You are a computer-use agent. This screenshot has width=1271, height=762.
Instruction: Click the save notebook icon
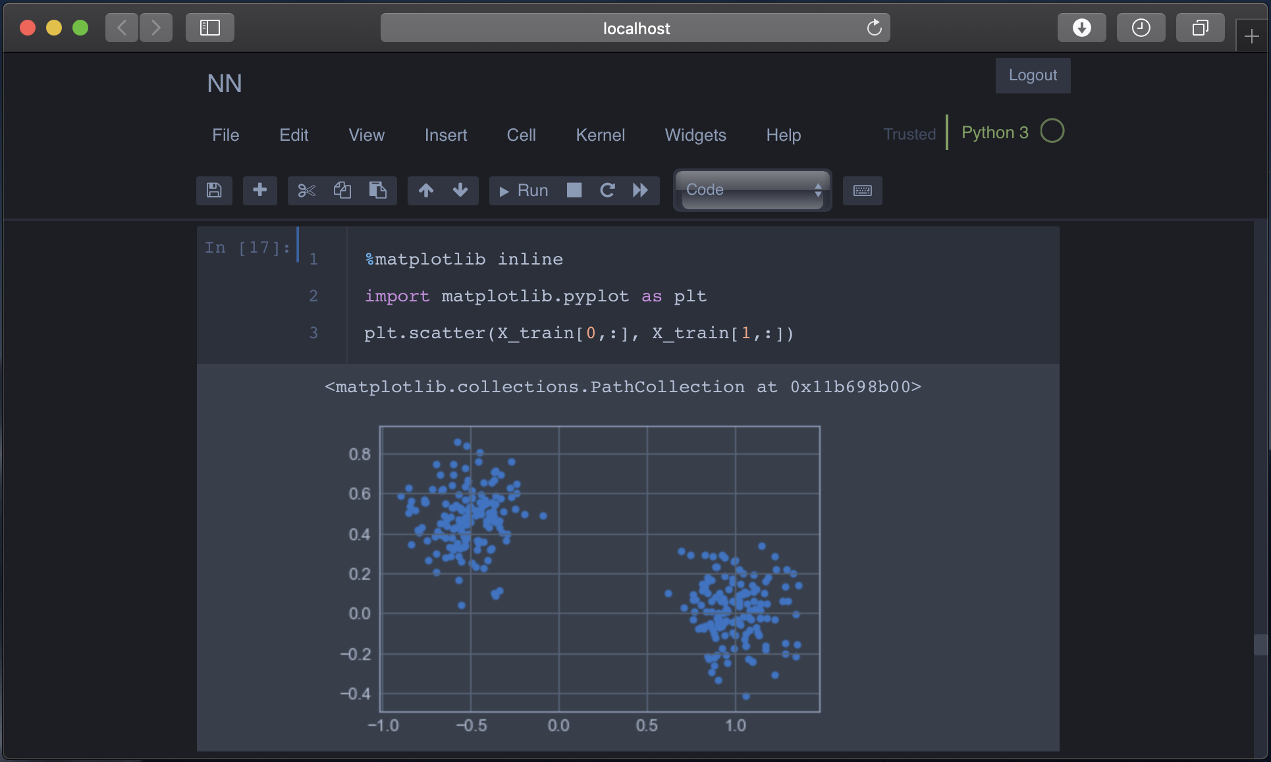coord(214,190)
